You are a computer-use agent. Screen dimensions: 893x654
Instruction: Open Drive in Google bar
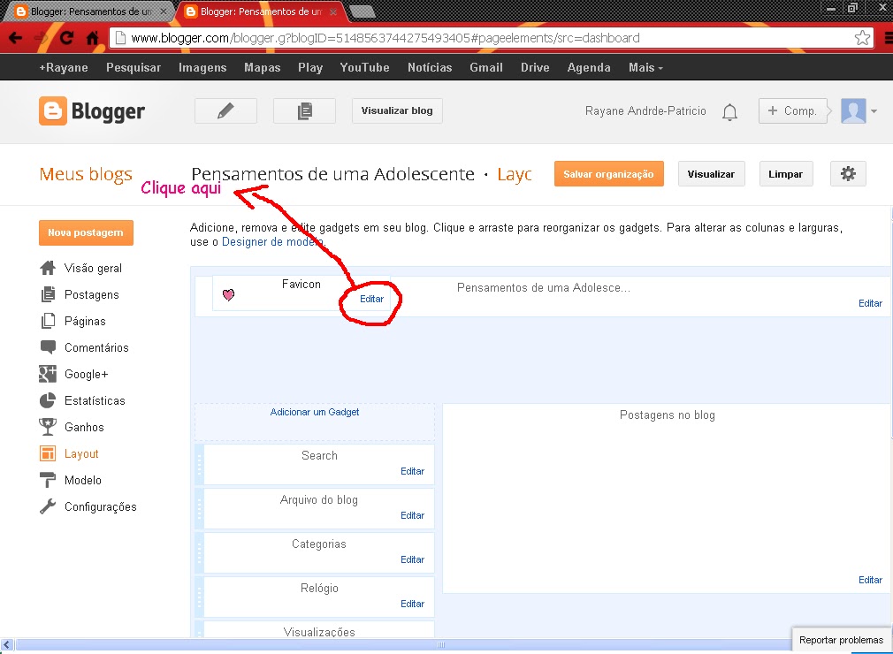[x=535, y=68]
